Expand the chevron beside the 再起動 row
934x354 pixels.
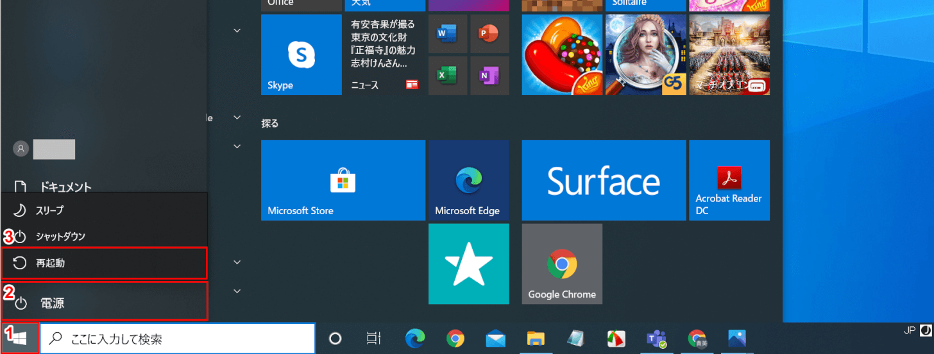(237, 262)
